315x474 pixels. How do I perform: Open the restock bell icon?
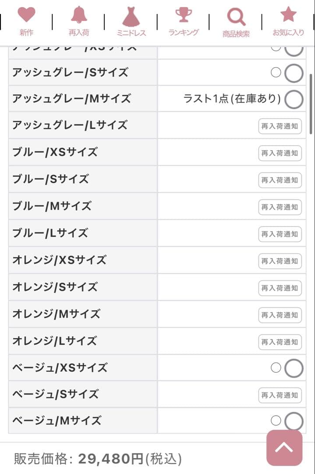79,16
